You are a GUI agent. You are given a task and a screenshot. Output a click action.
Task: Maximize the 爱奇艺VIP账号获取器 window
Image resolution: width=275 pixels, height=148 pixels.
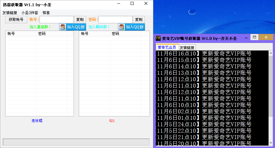[x=254, y=37]
